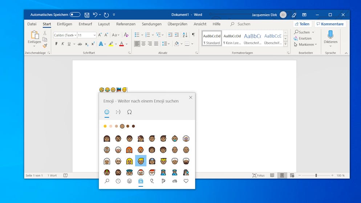
Task: Toggle paragraph marks display
Action: click(193, 35)
